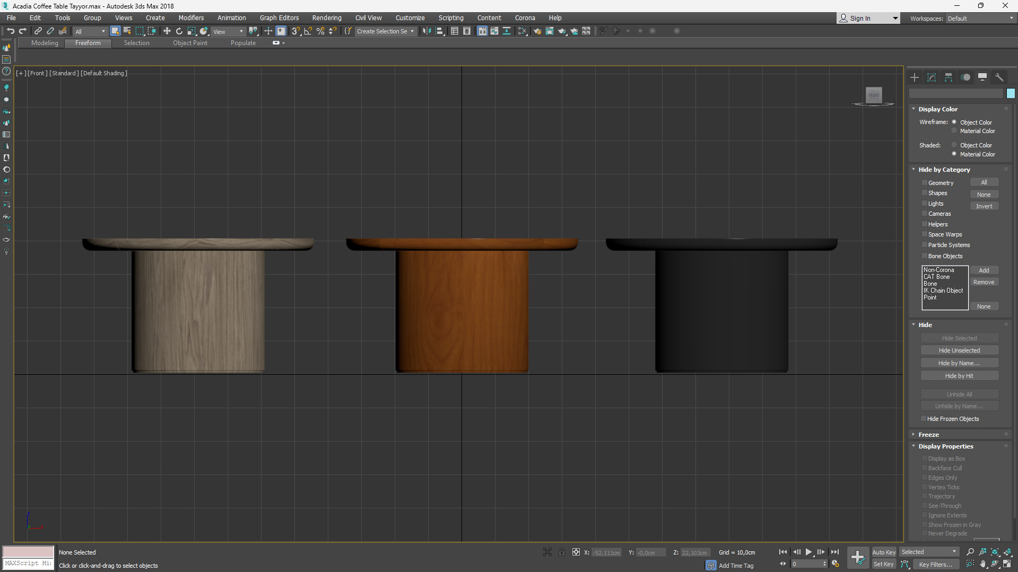
Task: Select Shaded Object Color radio option
Action: coord(954,145)
